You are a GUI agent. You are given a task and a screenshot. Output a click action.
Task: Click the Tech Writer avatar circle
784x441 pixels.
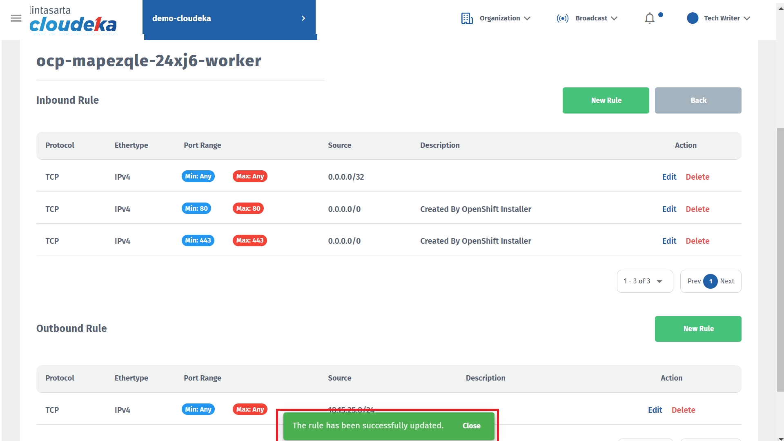click(x=693, y=18)
